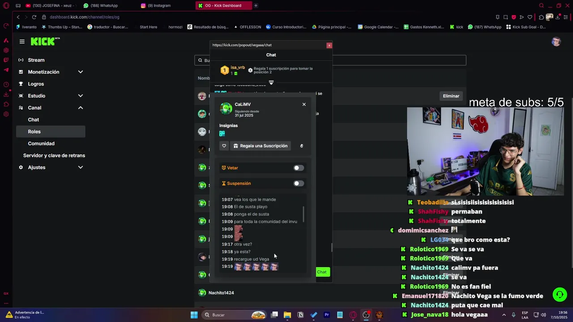Open Chat under Canal
This screenshot has height=322, width=573.
[x=34, y=119]
